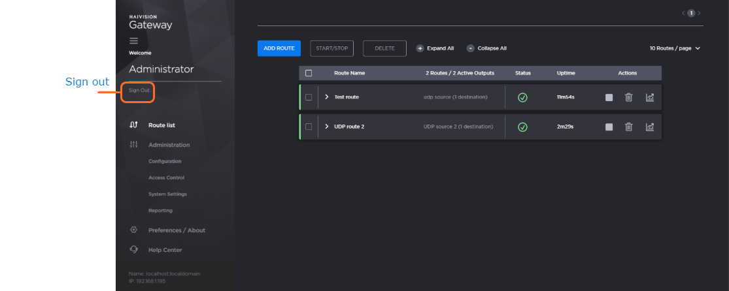The image size is (729, 291).
Task: Click the Help Center headset icon
Action: tap(134, 249)
